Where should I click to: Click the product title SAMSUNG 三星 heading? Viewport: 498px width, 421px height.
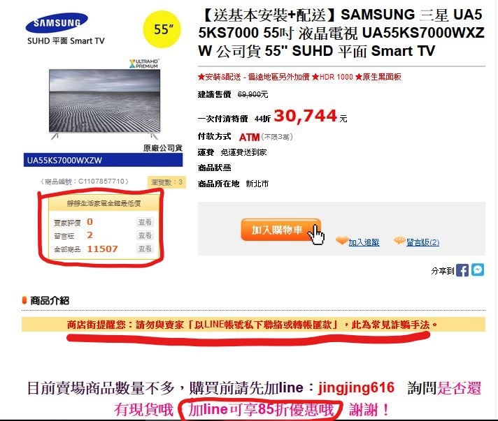341,33
